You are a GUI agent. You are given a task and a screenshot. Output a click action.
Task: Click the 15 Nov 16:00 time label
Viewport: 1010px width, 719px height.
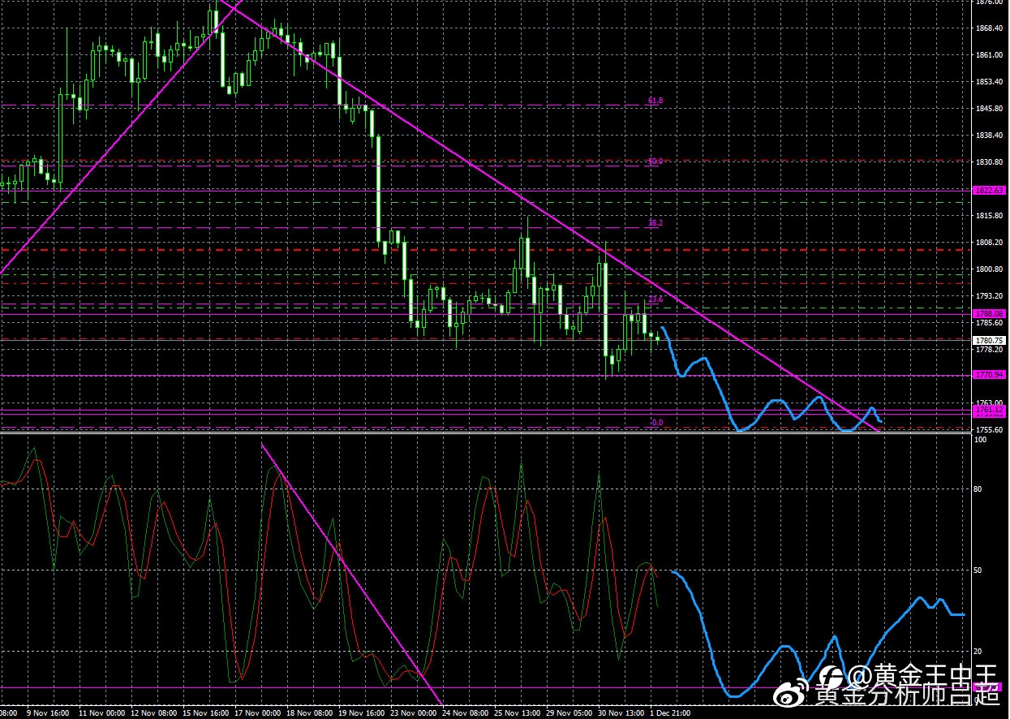[x=206, y=713]
